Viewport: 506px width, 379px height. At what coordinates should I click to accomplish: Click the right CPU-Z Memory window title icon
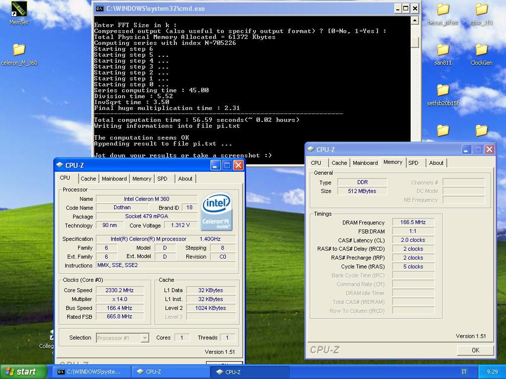click(311, 149)
